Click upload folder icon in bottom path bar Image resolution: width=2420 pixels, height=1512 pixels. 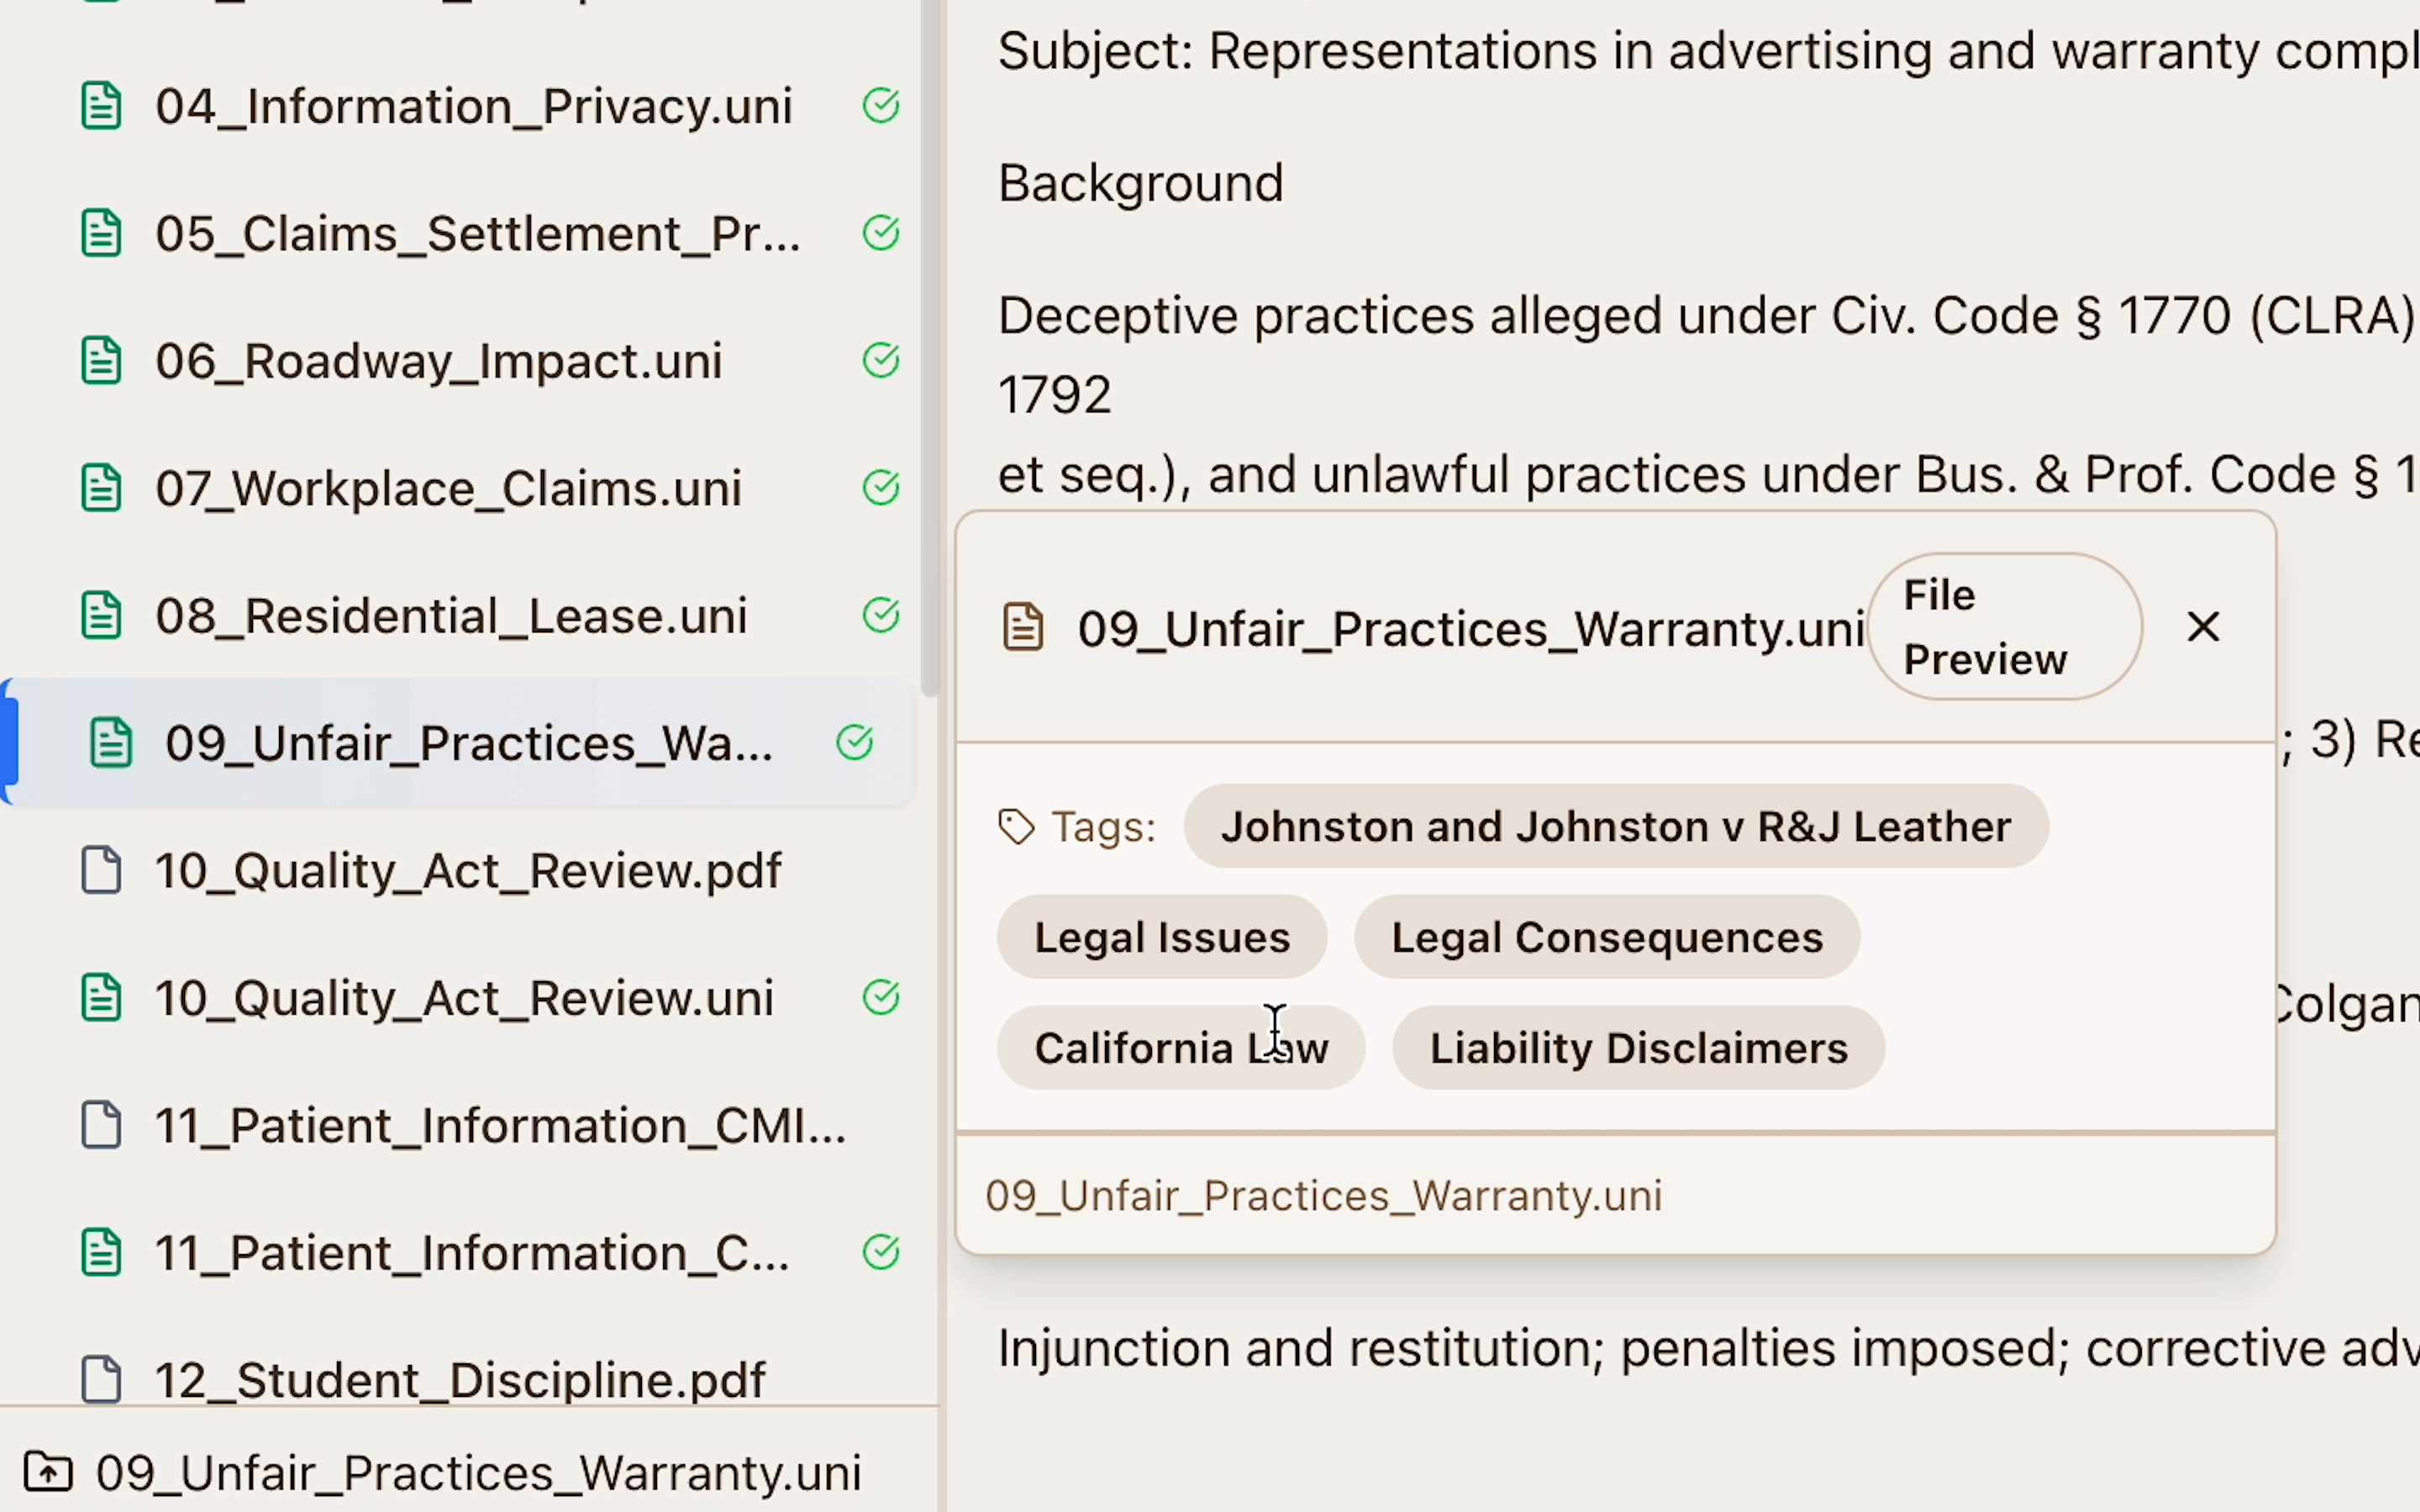48,1472
